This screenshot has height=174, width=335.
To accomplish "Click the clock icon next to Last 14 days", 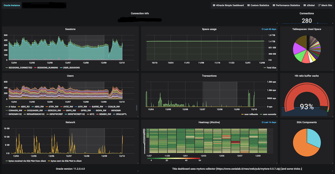I will coord(263,122).
